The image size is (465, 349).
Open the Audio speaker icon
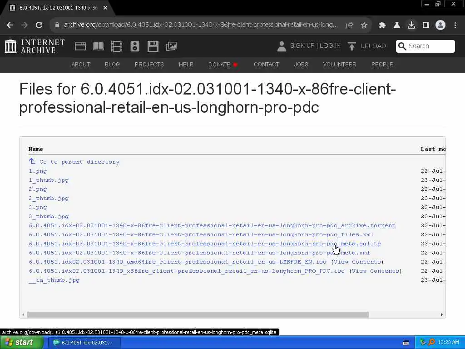click(134, 46)
